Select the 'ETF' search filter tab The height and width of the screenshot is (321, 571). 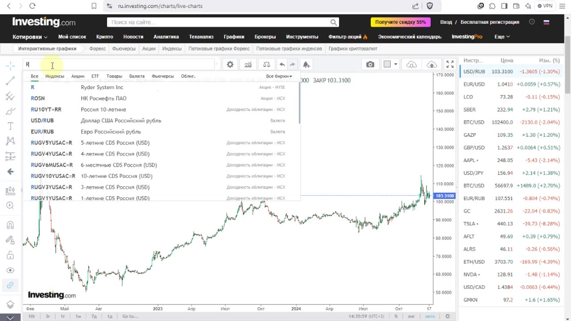click(95, 76)
